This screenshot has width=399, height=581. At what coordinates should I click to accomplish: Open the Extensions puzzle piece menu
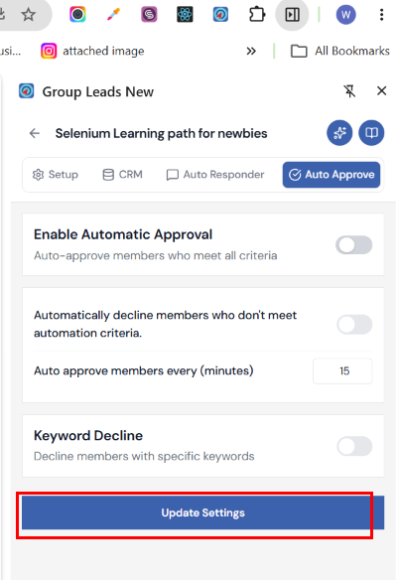coord(256,15)
